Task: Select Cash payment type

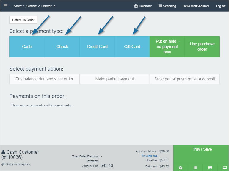Action: pos(27,47)
